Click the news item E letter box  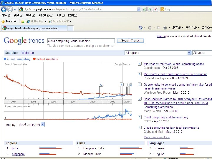140,117
